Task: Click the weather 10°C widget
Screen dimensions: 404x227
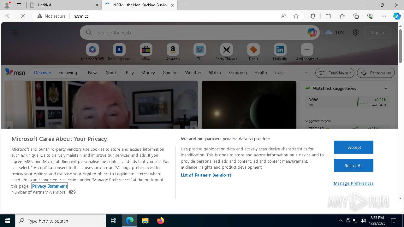Action: pyautogui.click(x=335, y=32)
